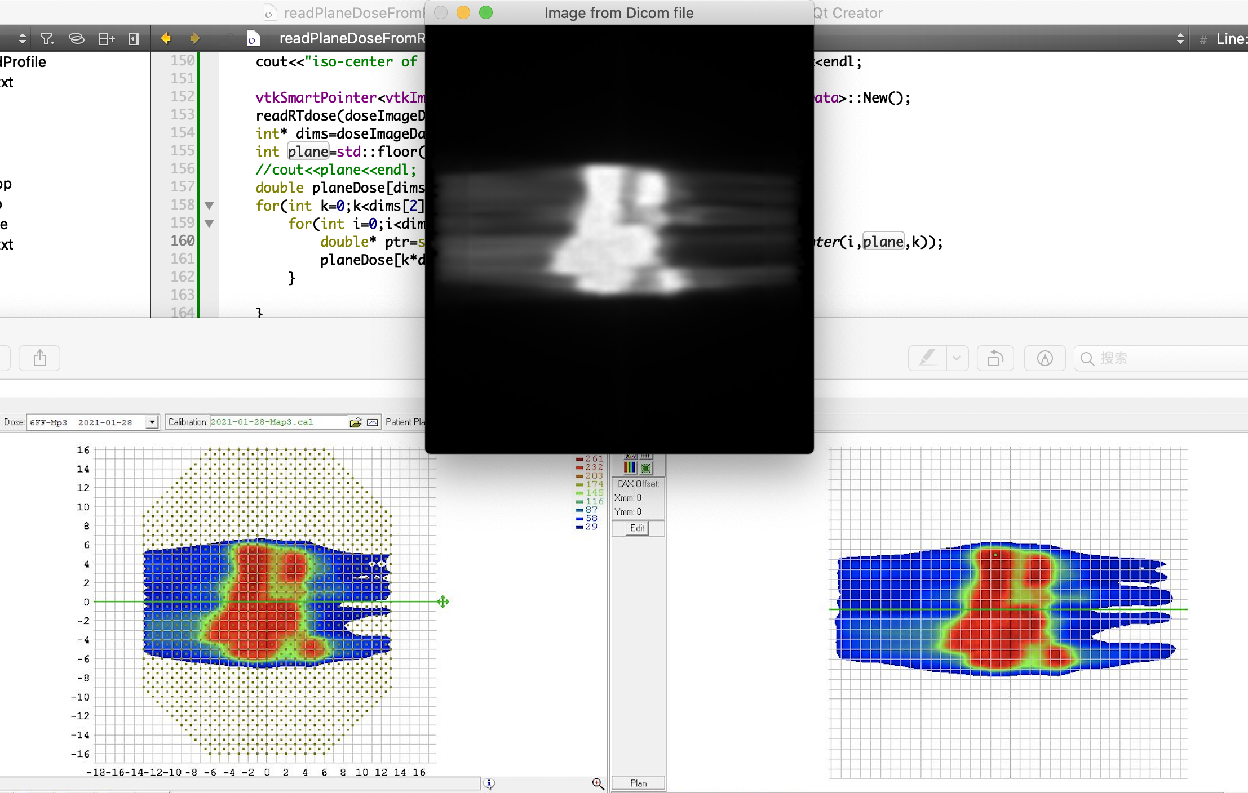Open the calibration file browser folder icon

355,422
